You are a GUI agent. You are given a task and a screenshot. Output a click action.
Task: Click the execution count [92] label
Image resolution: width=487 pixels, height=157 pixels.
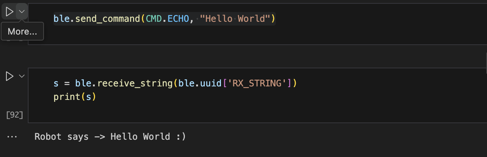coord(15,115)
